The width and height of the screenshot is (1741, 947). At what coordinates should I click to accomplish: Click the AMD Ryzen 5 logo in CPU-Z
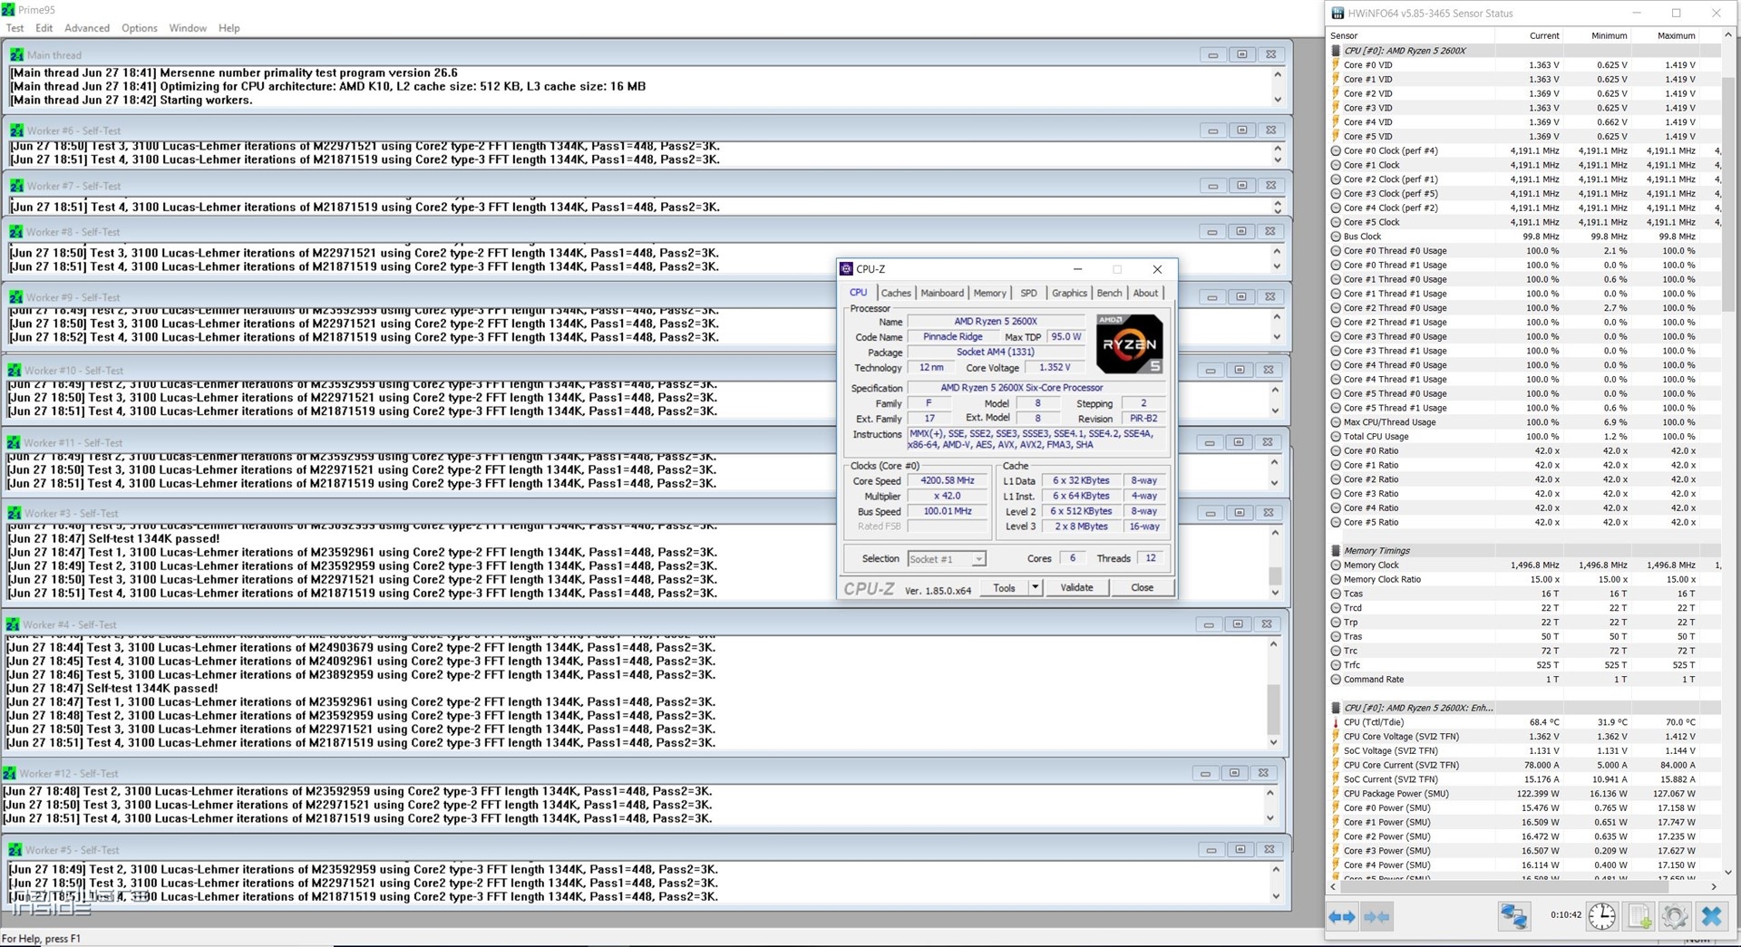(1129, 344)
